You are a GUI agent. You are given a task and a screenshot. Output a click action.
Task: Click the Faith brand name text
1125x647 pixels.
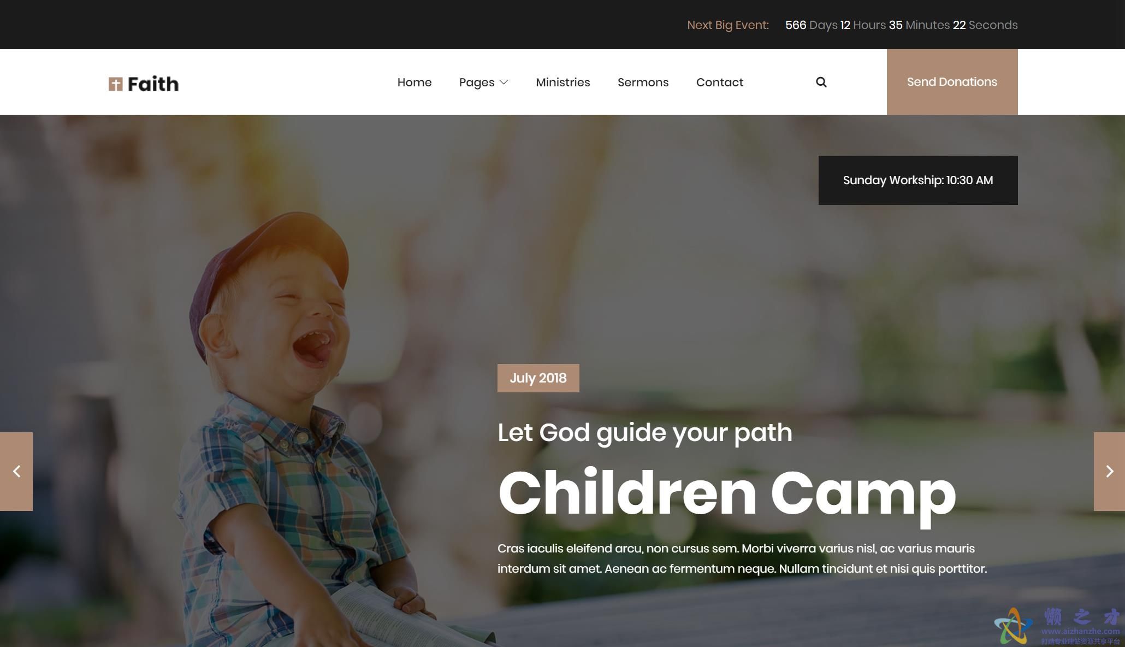coord(153,84)
